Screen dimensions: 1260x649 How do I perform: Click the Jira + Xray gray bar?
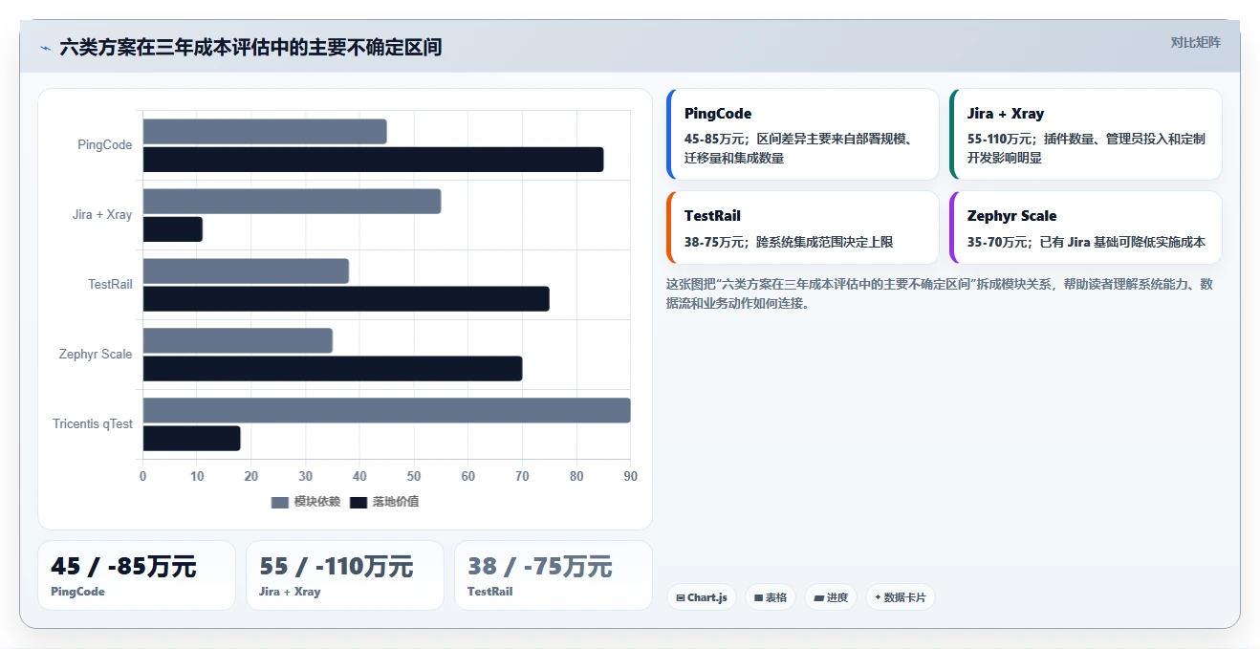coord(292,202)
